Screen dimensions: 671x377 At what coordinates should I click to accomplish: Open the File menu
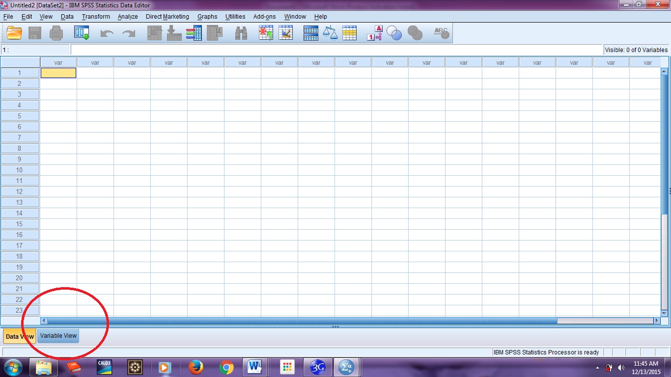pyautogui.click(x=8, y=17)
